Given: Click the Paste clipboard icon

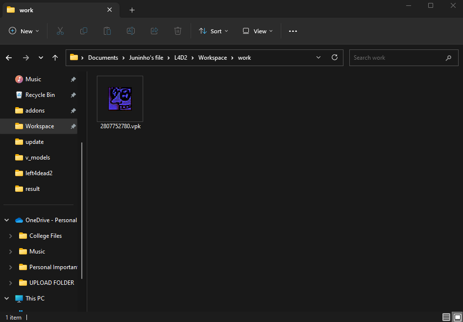Looking at the screenshot, I should (x=107, y=31).
